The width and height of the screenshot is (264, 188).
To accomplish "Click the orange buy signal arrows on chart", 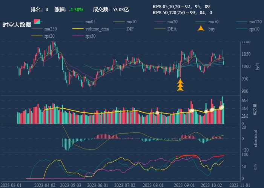I will 180,85.
